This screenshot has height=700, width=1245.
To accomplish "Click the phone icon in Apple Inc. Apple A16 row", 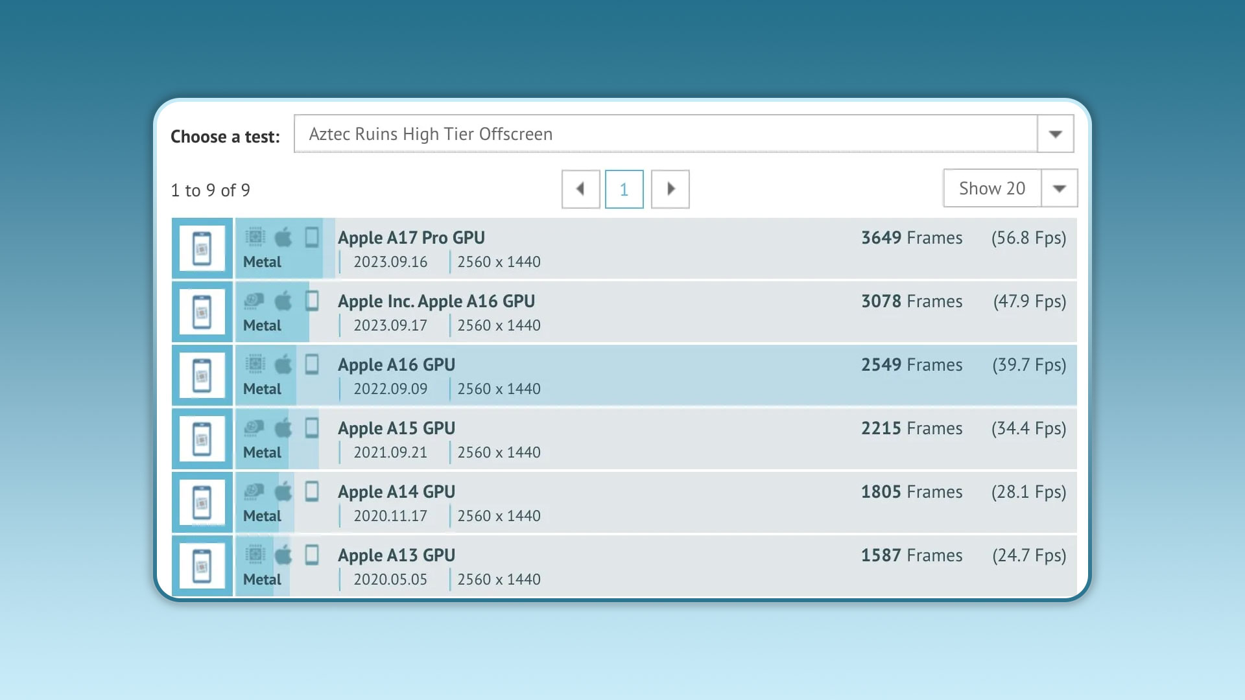I will point(312,301).
